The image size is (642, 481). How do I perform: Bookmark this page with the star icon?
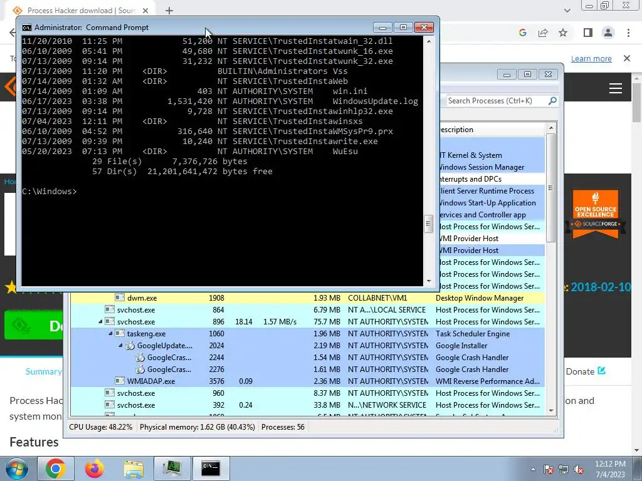(x=563, y=33)
